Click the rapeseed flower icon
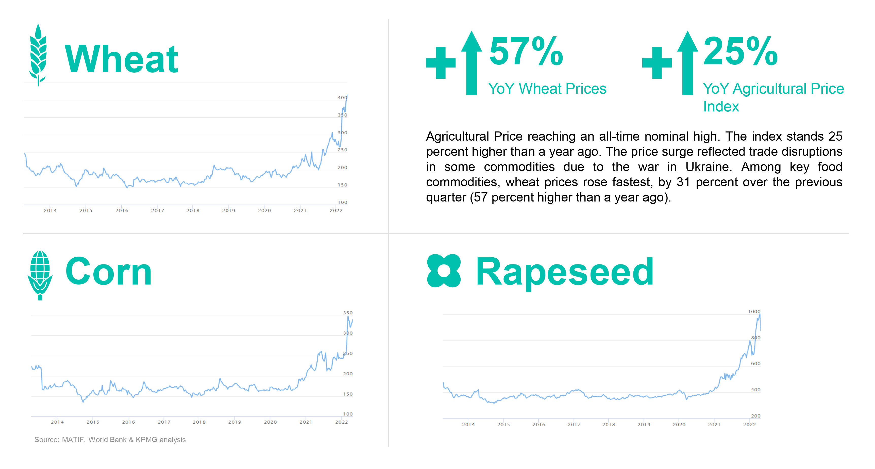875x469 pixels. tap(444, 271)
